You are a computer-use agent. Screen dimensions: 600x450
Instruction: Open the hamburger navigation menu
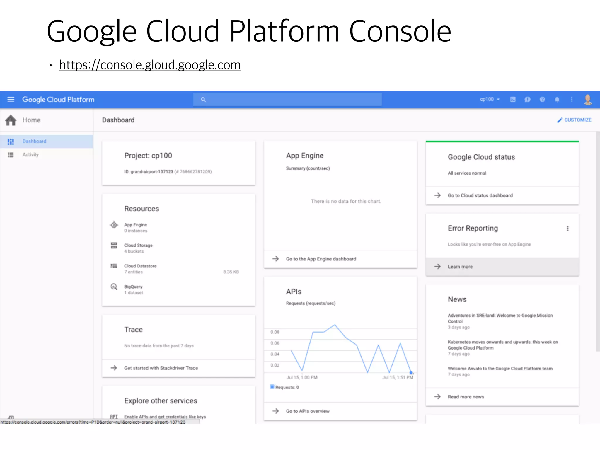coord(11,100)
